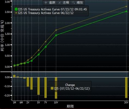Click the '-0.20' change axis label

[7, 95]
